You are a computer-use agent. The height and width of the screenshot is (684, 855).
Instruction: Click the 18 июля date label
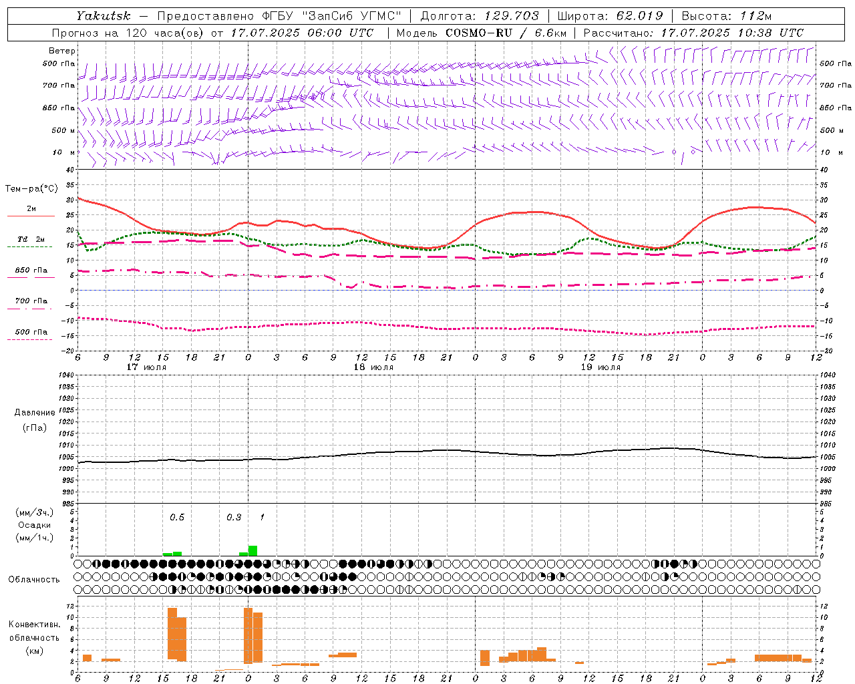373,367
